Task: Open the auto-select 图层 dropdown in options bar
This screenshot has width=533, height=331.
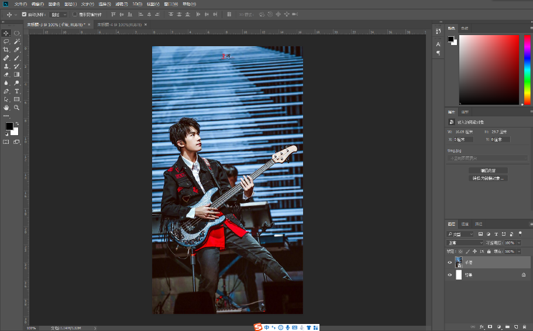Action: (x=58, y=15)
